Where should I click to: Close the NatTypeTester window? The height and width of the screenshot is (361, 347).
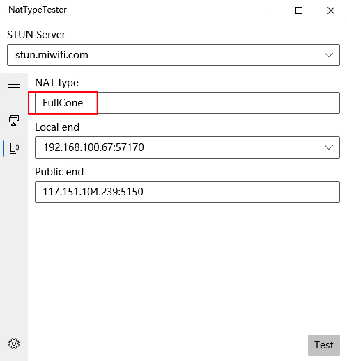pyautogui.click(x=331, y=10)
